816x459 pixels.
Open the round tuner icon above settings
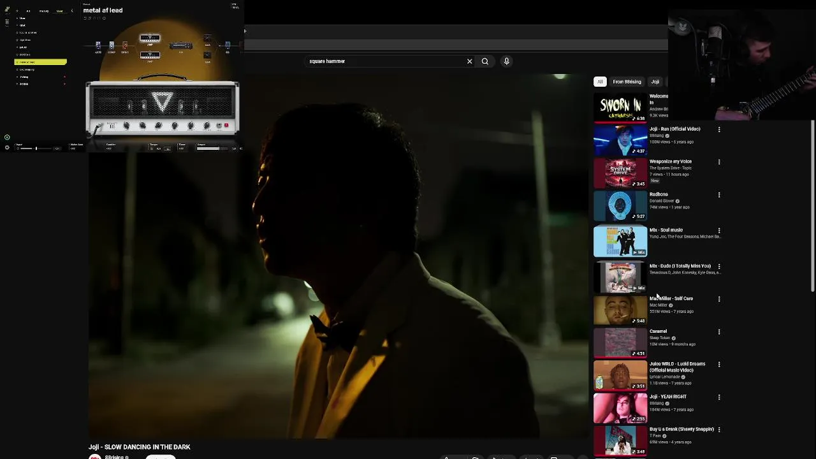[x=7, y=137]
